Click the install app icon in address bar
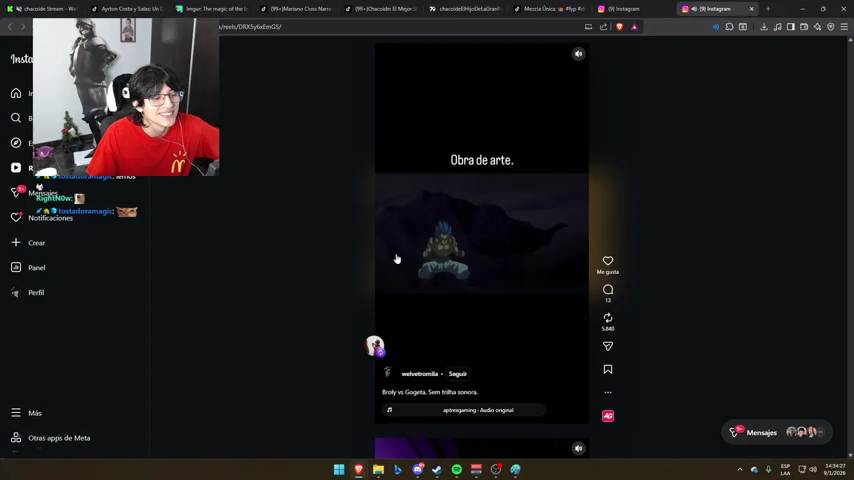This screenshot has width=854, height=480. [588, 27]
